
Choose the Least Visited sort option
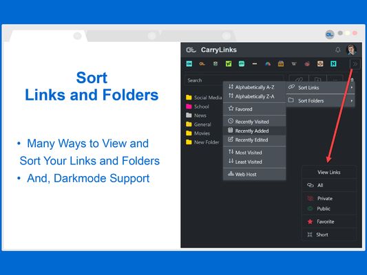coord(254,162)
